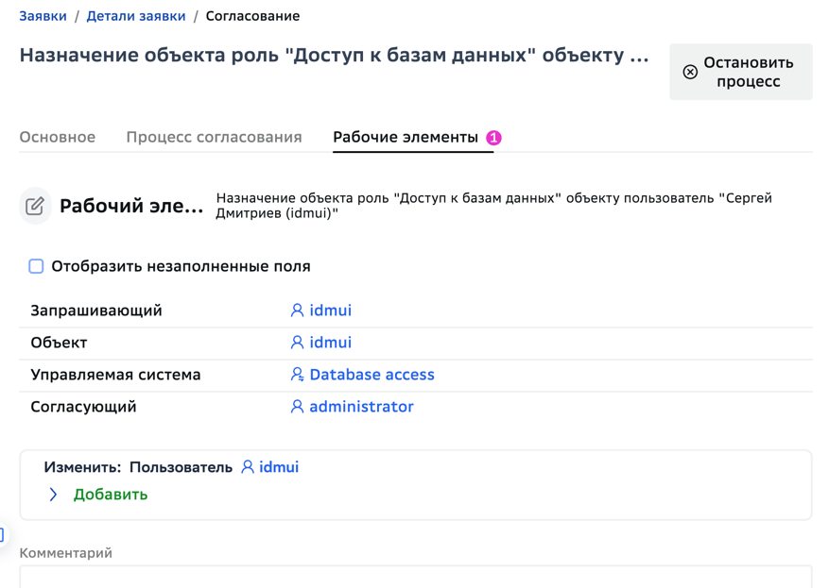
Task: Focus the Комментарий input field
Action: (x=416, y=577)
